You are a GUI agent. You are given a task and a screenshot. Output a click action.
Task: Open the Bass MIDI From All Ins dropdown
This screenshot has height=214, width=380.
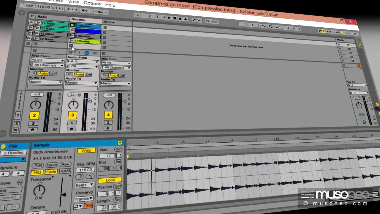[x=47, y=60]
